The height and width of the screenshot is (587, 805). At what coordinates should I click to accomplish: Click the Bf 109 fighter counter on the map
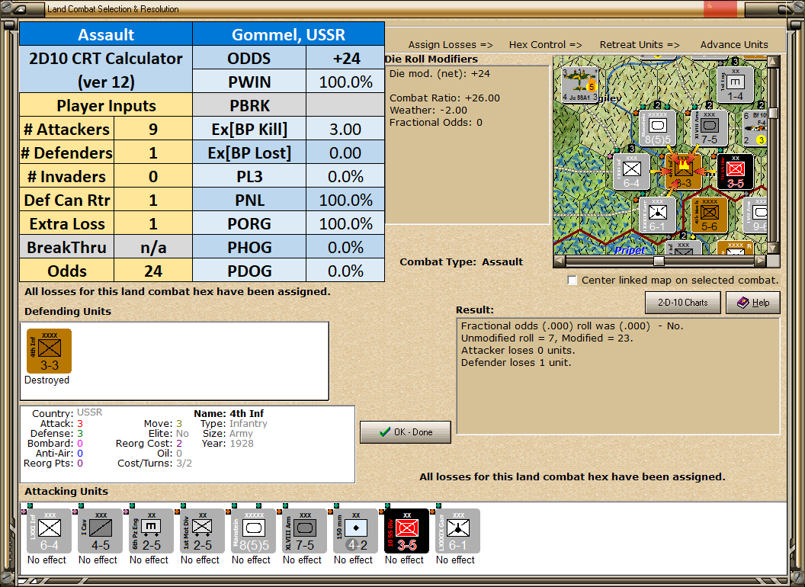click(x=755, y=128)
